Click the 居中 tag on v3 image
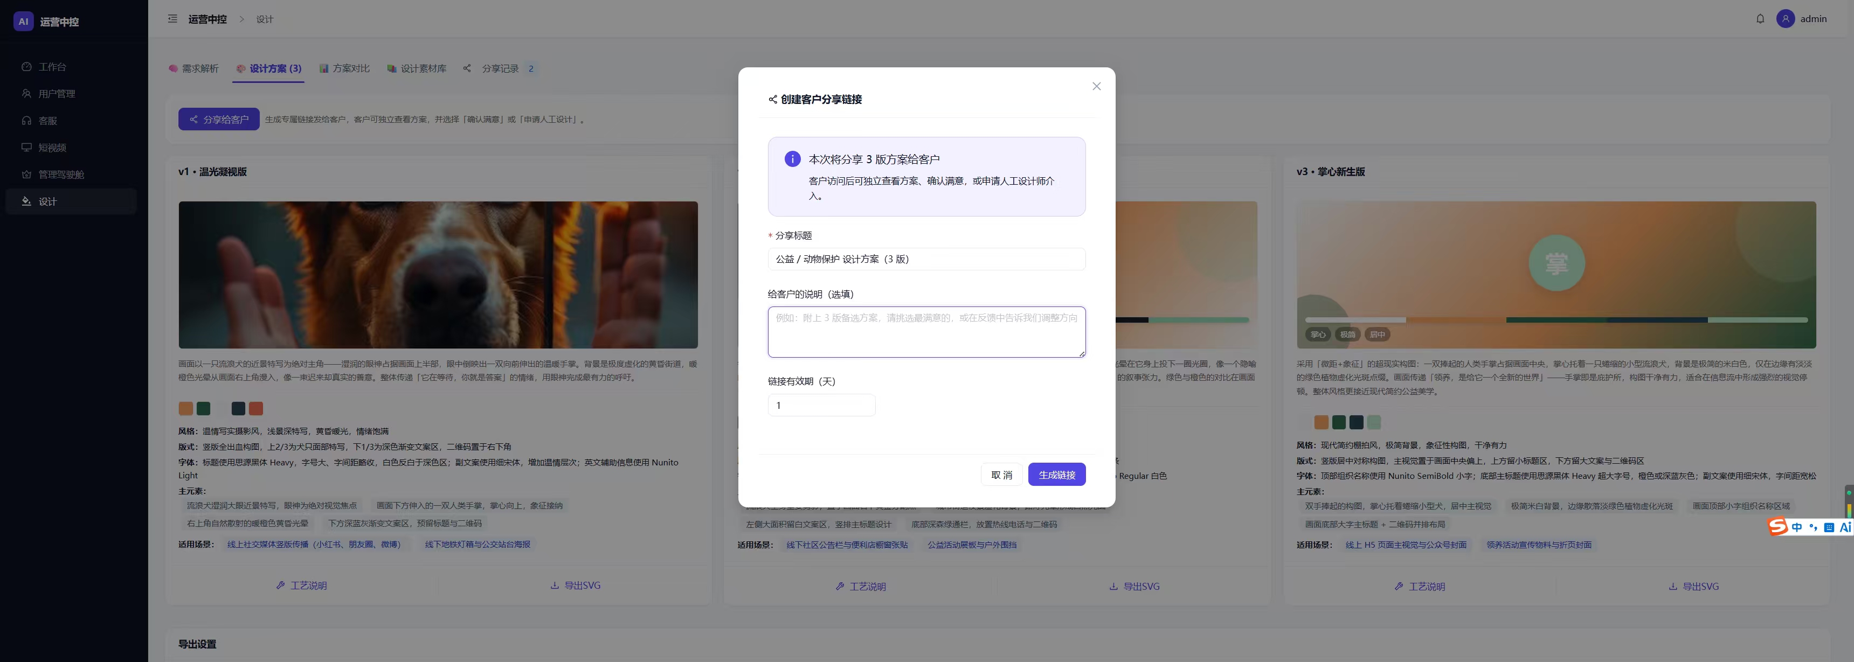This screenshot has height=662, width=1854. pos(1378,335)
